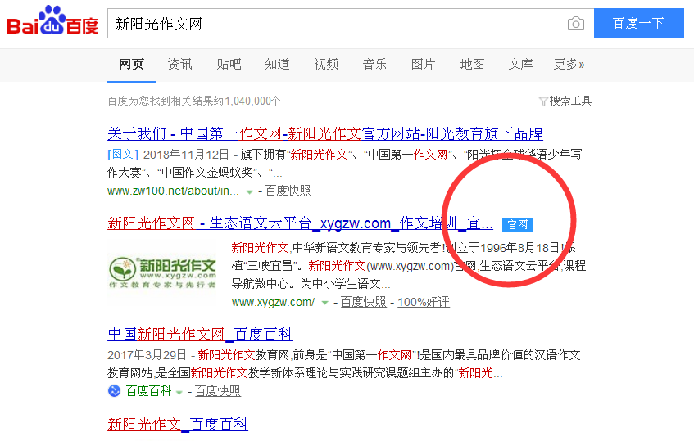Click the 搜索工具 filter icon

543,101
